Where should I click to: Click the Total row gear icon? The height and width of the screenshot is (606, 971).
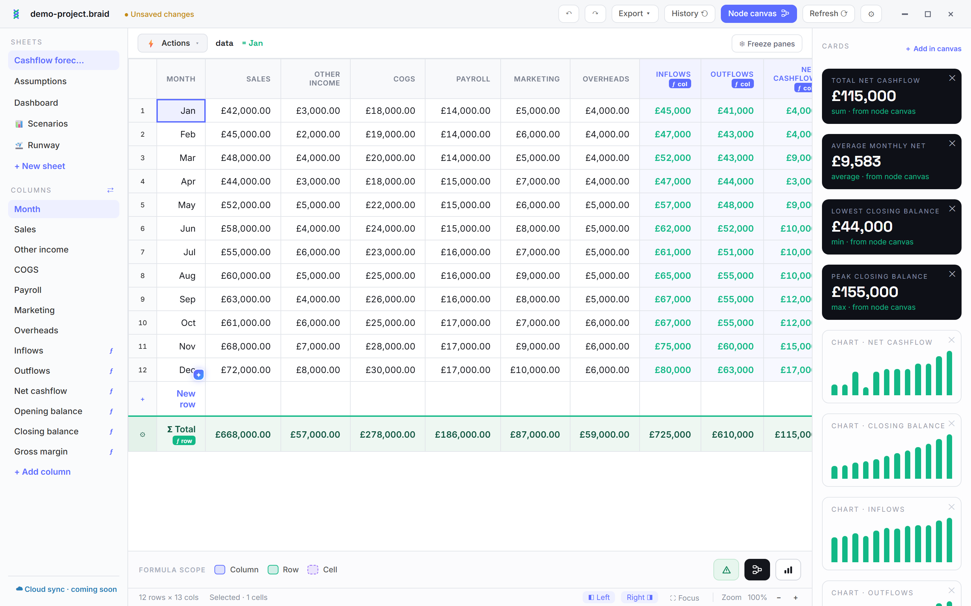[x=142, y=434]
